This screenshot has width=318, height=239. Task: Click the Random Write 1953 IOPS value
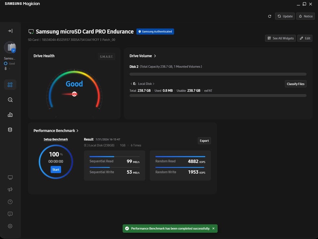pyautogui.click(x=196, y=172)
